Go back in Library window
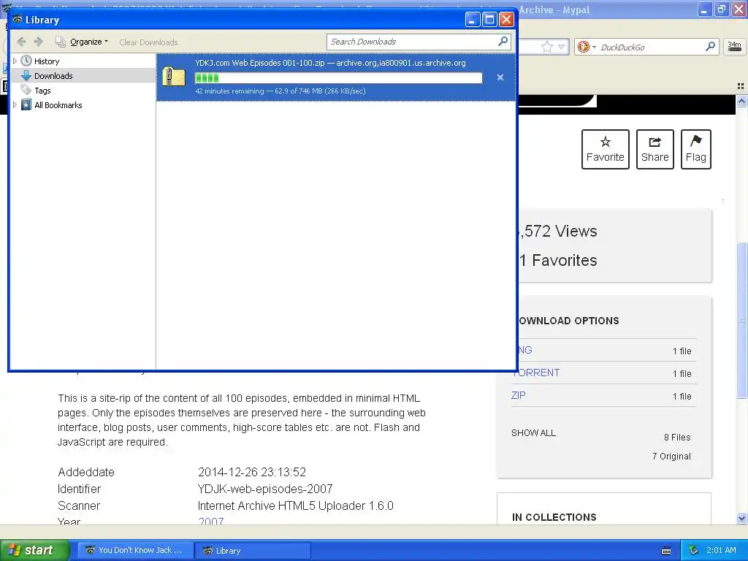The width and height of the screenshot is (748, 561). [x=21, y=42]
